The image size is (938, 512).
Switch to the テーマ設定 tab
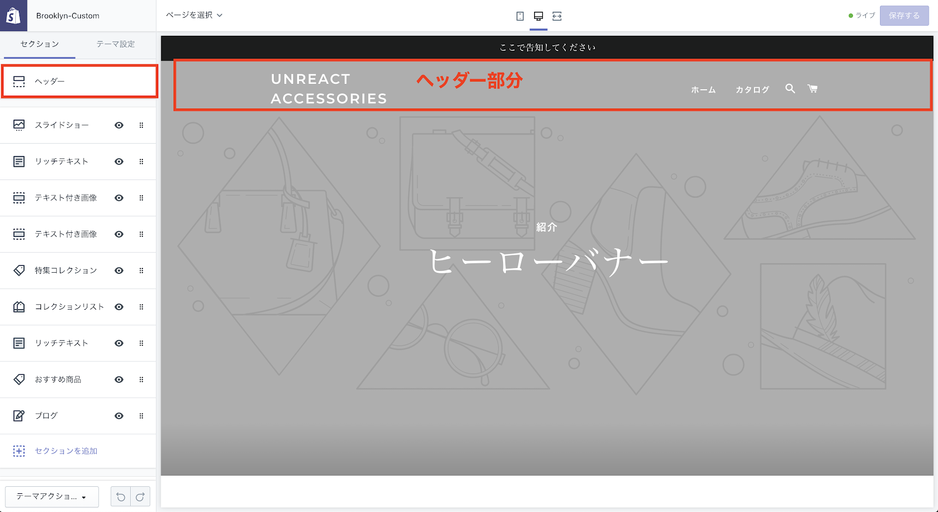pos(115,45)
